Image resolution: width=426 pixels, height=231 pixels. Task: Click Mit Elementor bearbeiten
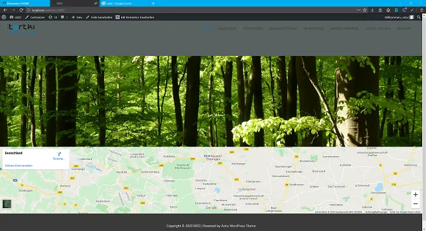point(135,17)
